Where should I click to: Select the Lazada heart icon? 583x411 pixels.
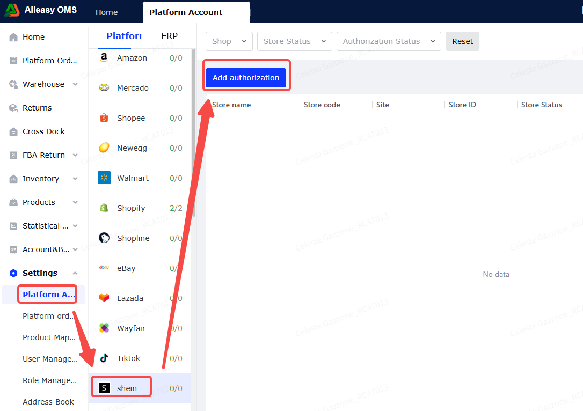point(104,298)
